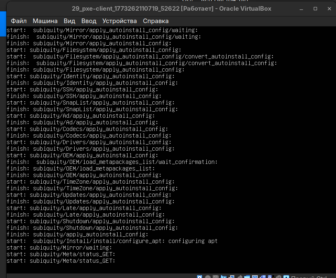Click the virtualization V status icon

[270, 277]
